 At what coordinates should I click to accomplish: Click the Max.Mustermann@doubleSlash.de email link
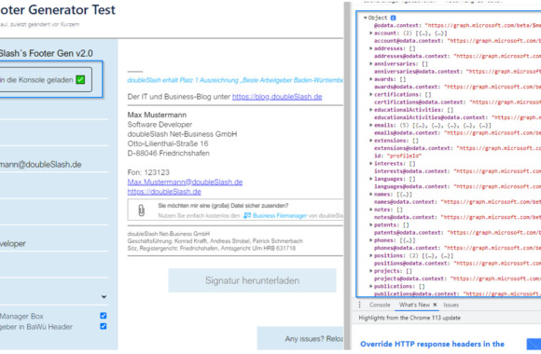185,182
